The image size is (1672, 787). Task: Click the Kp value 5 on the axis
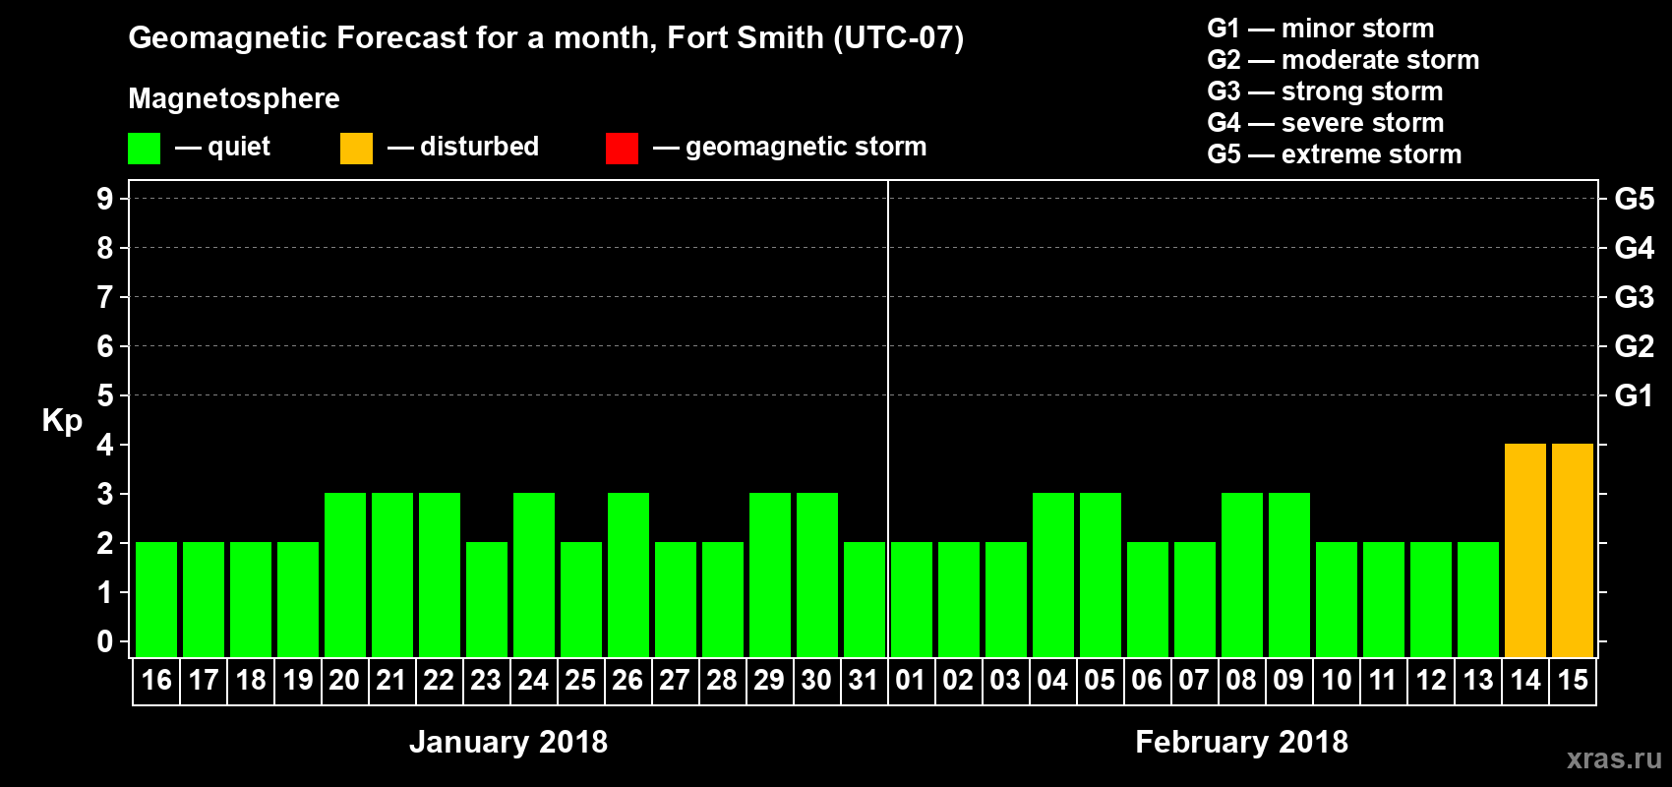(x=105, y=396)
